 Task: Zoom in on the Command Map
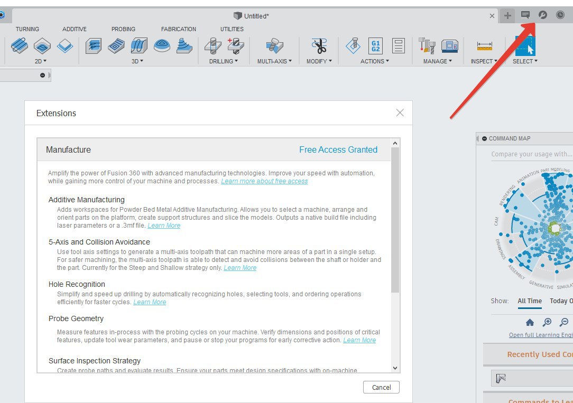[x=547, y=322]
